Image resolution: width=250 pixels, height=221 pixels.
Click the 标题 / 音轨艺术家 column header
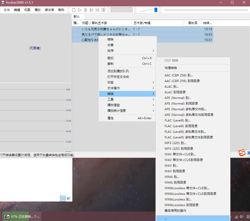[x=106, y=23]
